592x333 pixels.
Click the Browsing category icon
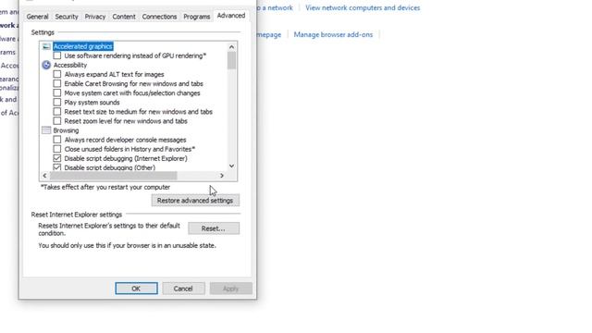[x=46, y=130]
